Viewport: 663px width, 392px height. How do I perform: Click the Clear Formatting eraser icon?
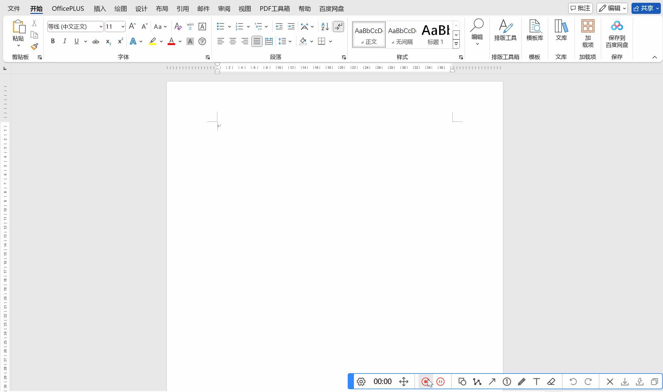(x=178, y=27)
